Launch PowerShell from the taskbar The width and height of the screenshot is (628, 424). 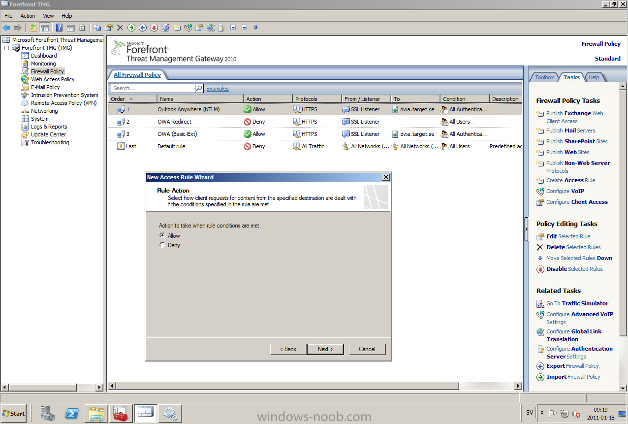[72, 413]
